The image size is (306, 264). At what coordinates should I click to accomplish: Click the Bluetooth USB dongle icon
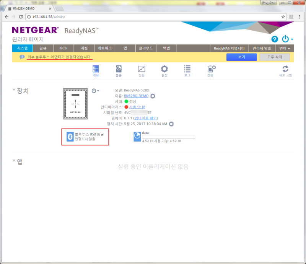(70, 137)
